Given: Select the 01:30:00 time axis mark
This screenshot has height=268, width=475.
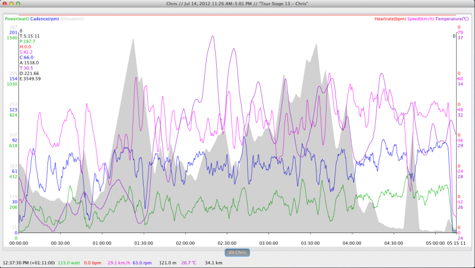Looking at the screenshot, I should click(144, 243).
